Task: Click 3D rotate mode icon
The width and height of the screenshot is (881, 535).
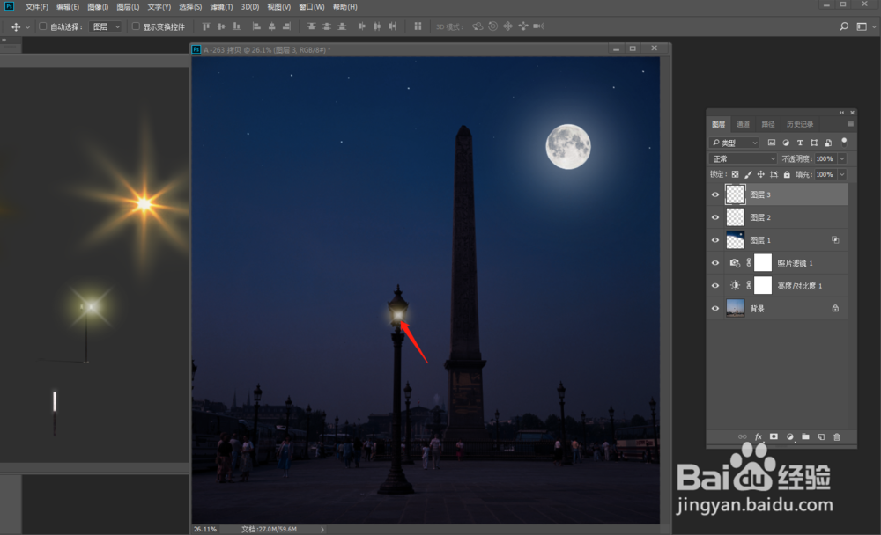Action: 478,26
